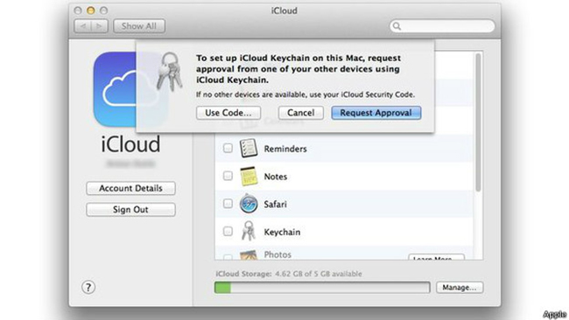Open help with question mark button

(88, 288)
